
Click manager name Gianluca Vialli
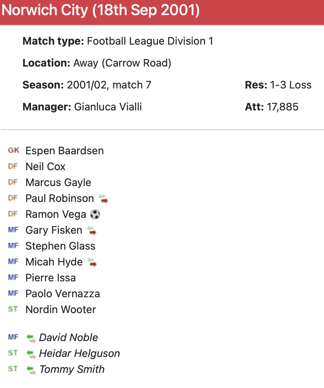pyautogui.click(x=108, y=107)
